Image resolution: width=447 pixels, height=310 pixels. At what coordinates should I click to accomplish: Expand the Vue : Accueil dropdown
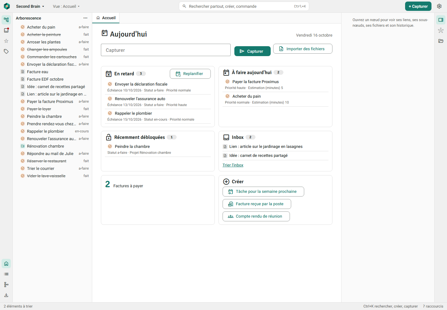point(66,6)
